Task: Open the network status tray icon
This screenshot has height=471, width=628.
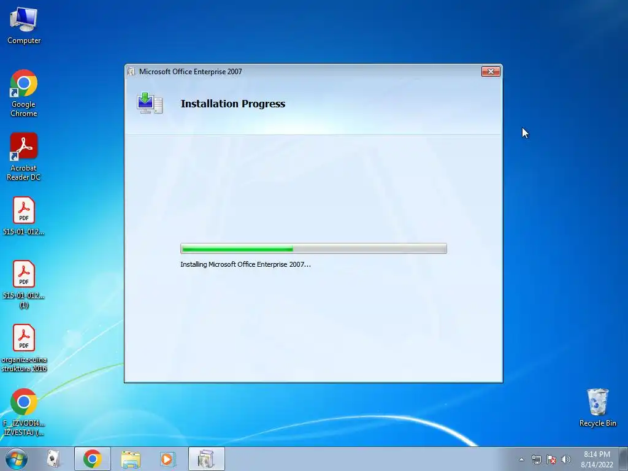Action: click(x=536, y=459)
